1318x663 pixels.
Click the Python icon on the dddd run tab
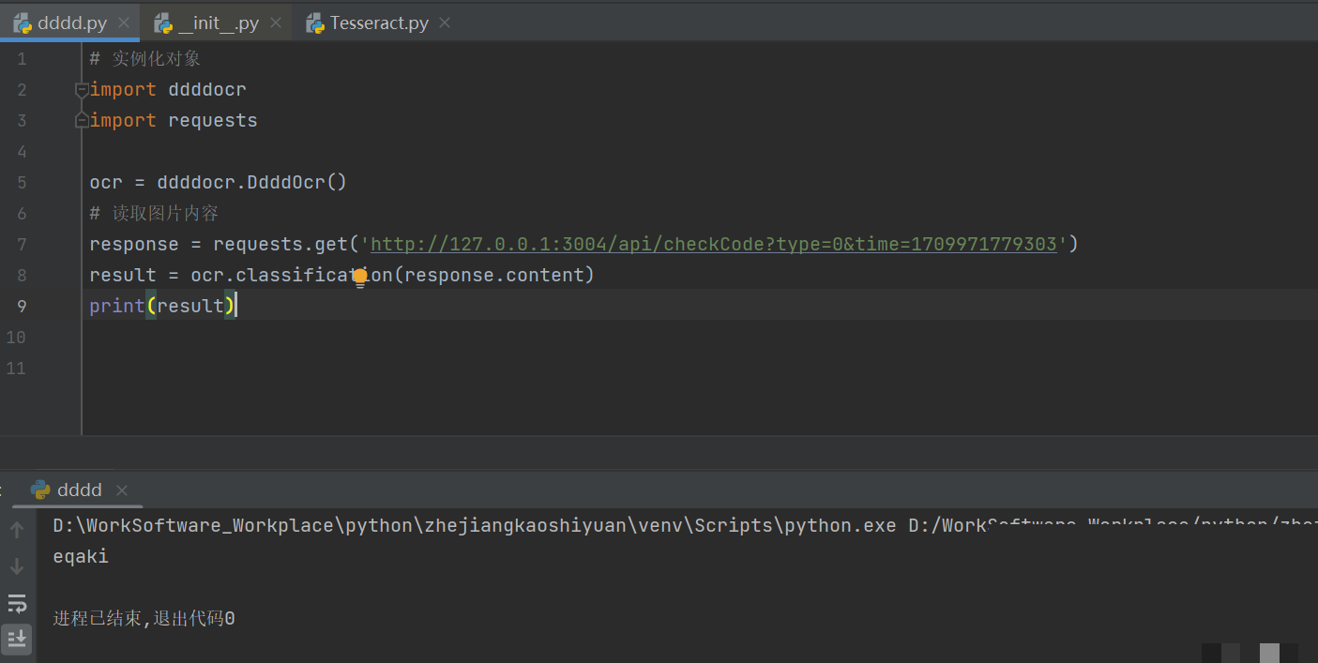point(40,490)
